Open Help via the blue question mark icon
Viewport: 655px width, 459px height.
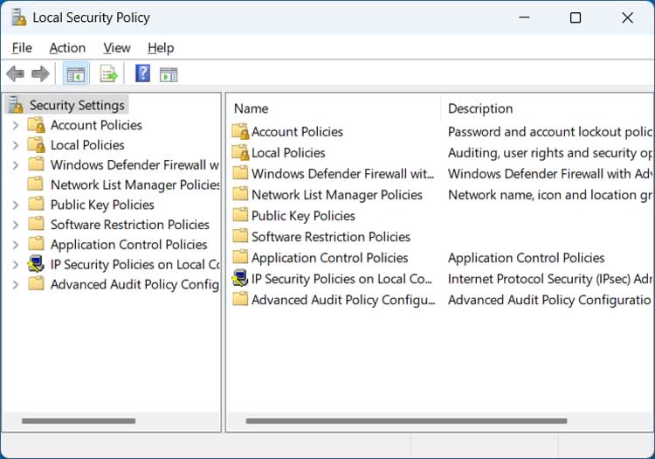click(x=142, y=73)
